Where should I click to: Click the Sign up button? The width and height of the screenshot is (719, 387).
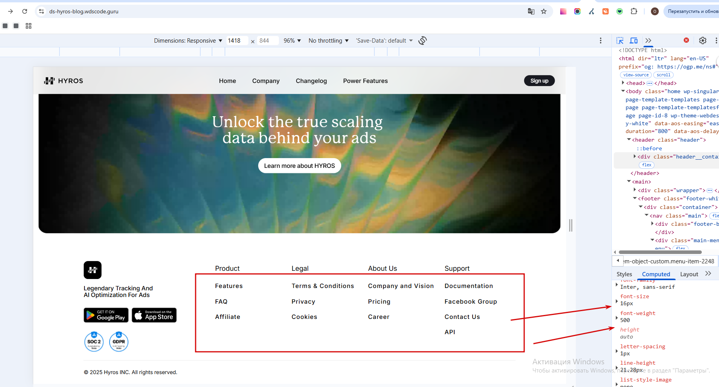pyautogui.click(x=539, y=81)
